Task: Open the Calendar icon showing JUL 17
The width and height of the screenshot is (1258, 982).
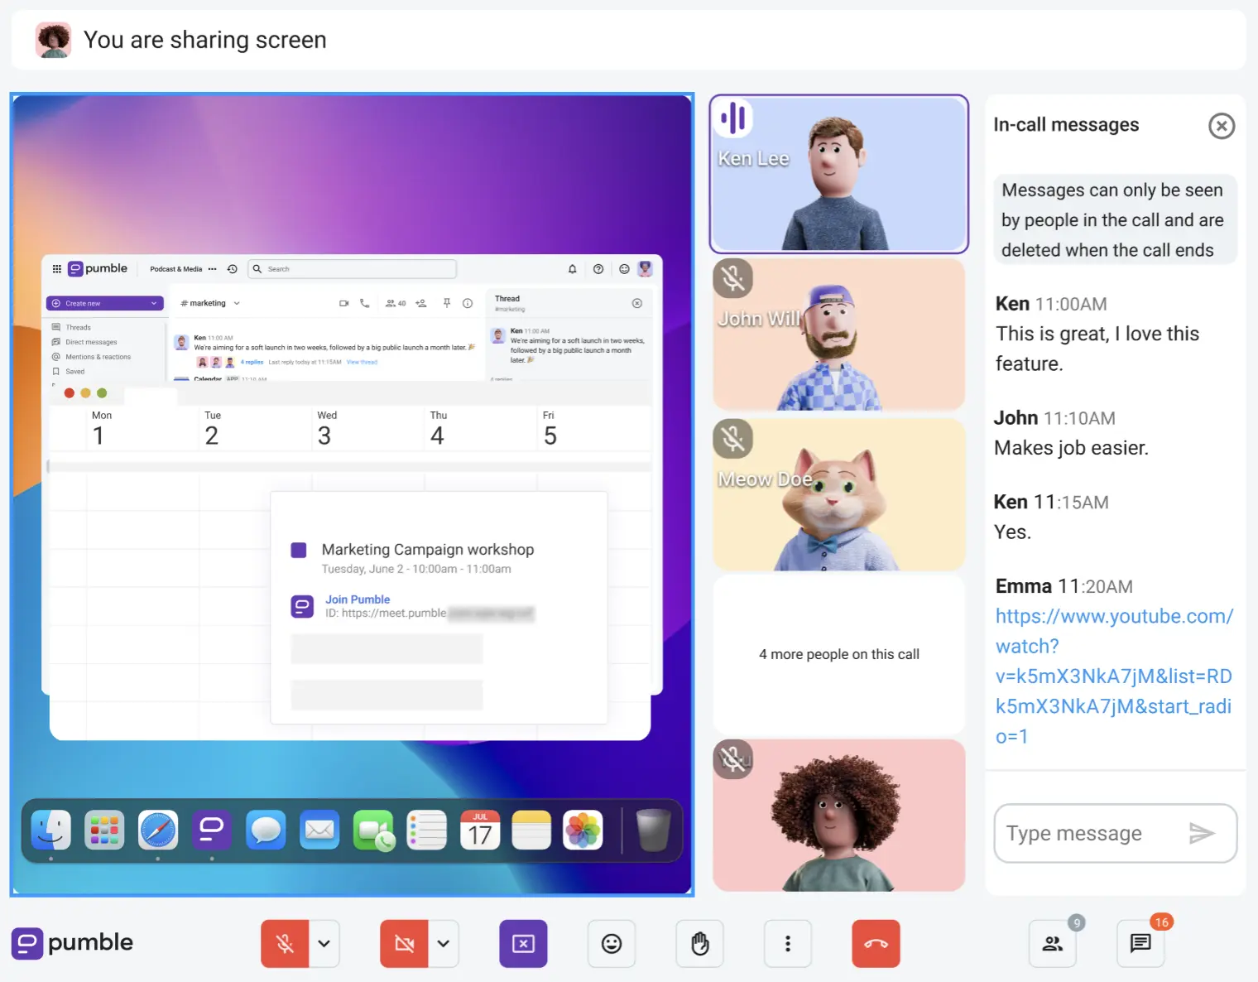Action: (480, 830)
